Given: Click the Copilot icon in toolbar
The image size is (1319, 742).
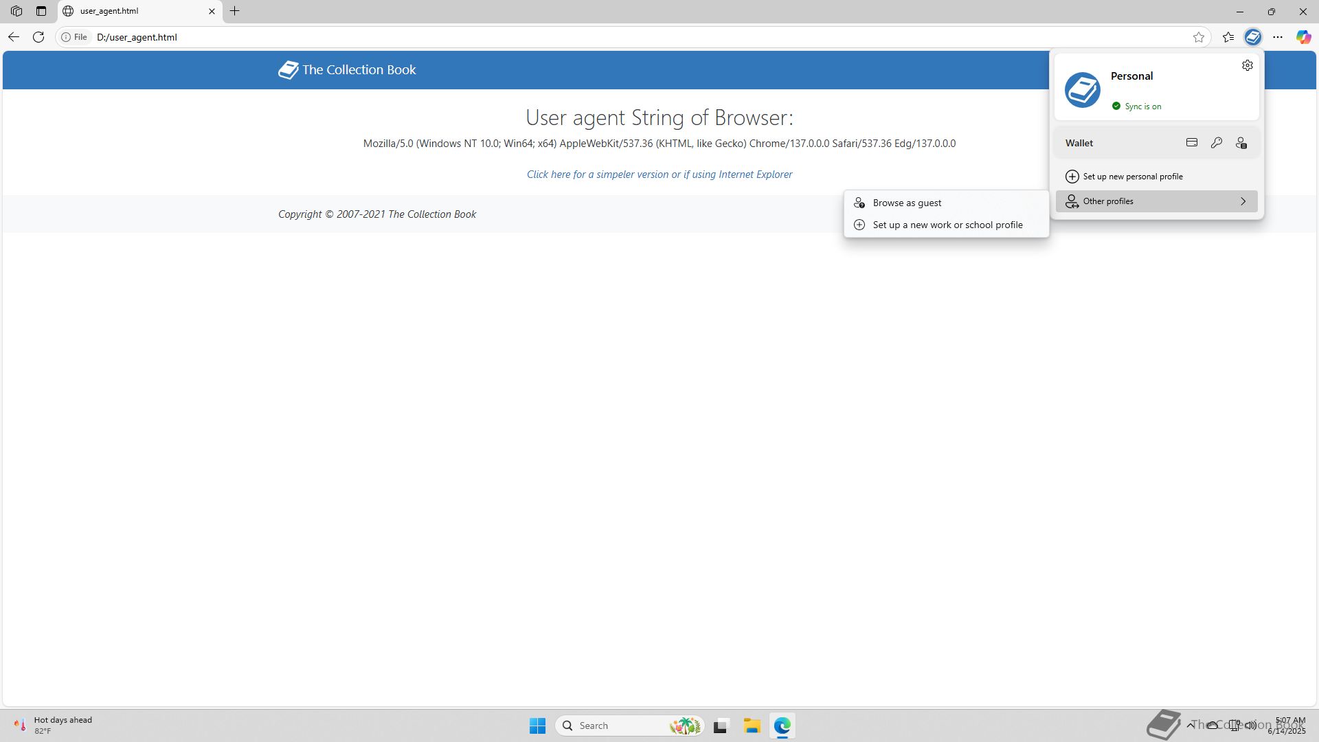Looking at the screenshot, I should [1303, 37].
